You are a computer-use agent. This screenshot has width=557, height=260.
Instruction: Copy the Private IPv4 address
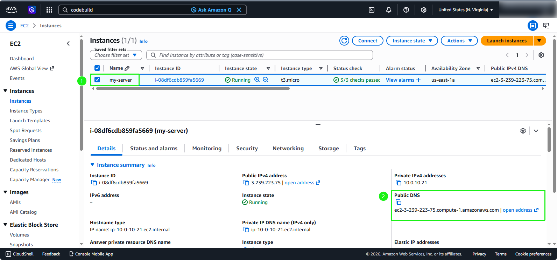(x=398, y=183)
